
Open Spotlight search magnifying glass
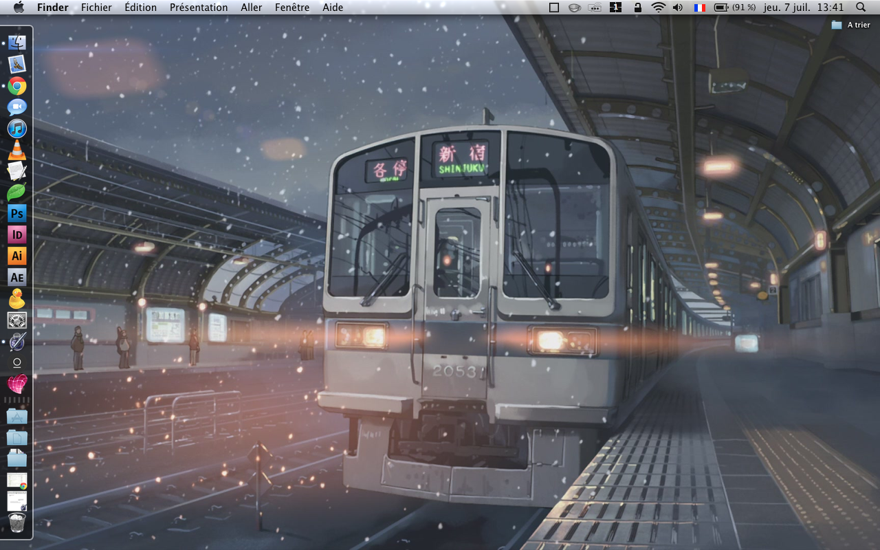click(x=861, y=8)
